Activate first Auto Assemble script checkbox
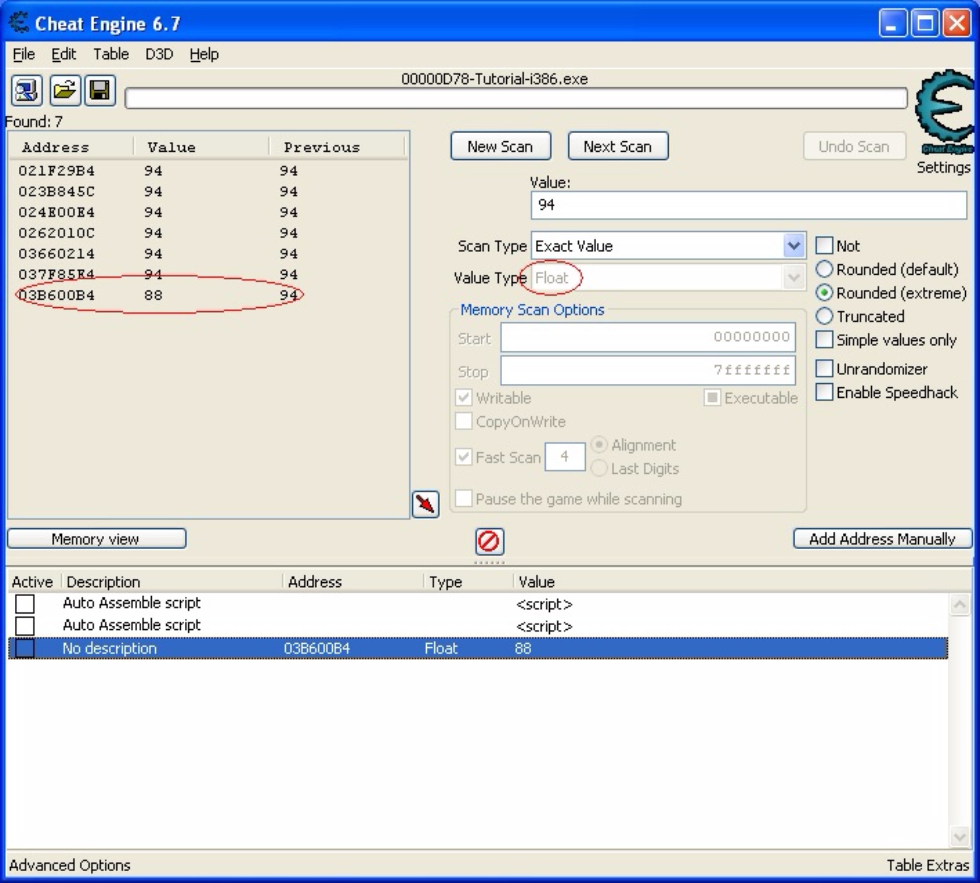Screen dimensions: 980x883 tap(25, 603)
